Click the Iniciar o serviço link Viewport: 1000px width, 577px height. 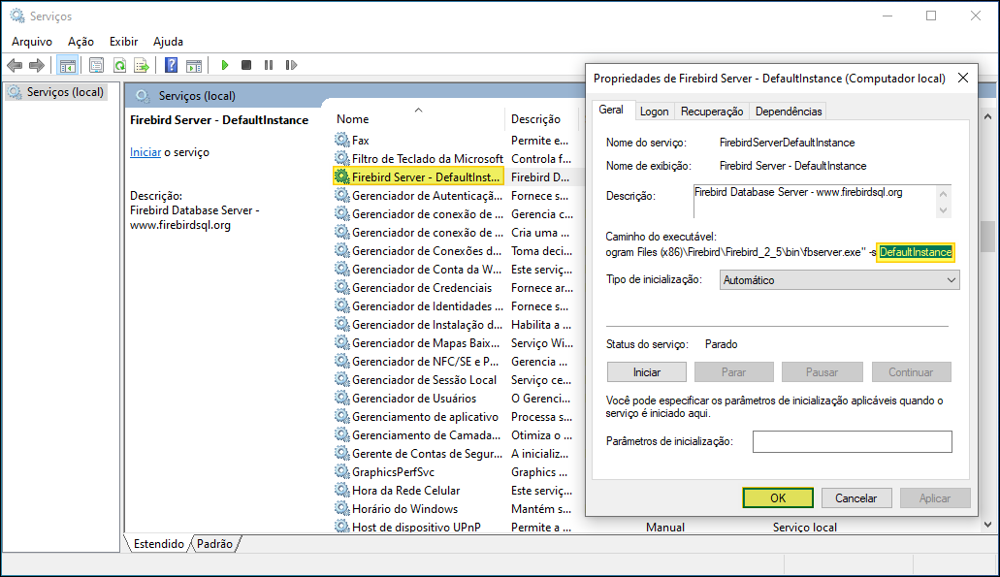point(145,152)
